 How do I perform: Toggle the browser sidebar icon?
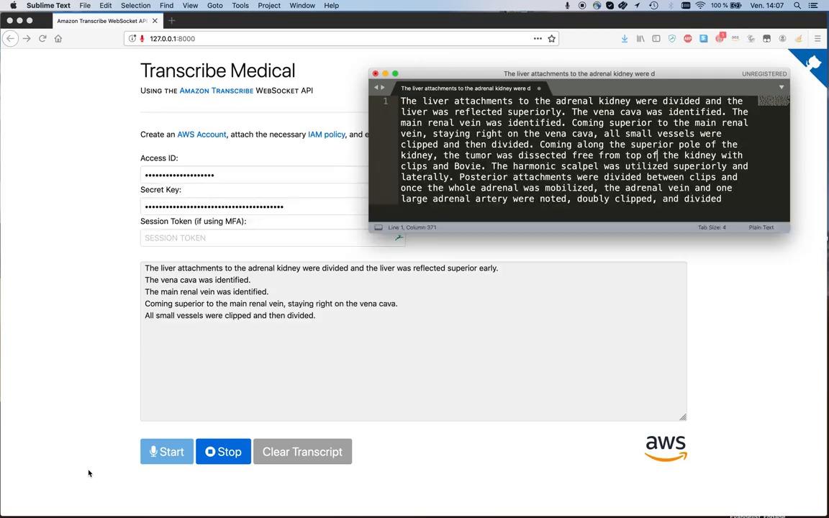coord(656,39)
